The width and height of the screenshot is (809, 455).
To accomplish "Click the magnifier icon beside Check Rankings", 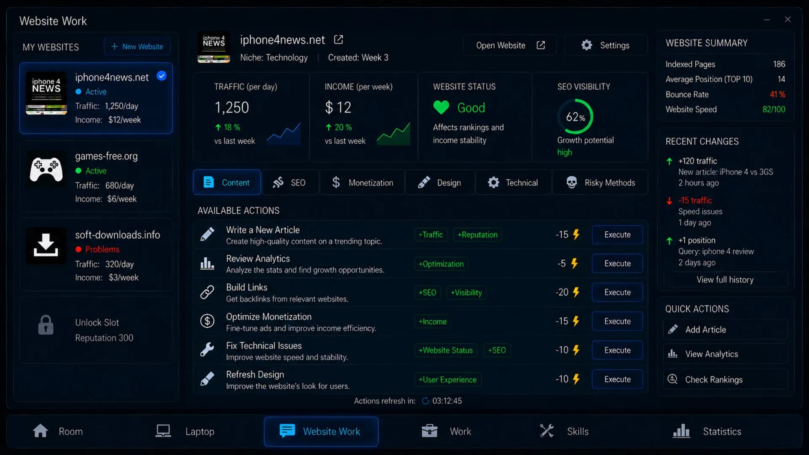I will click(672, 379).
